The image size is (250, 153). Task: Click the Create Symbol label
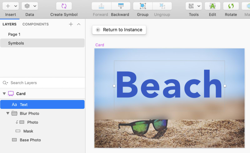point(64,15)
